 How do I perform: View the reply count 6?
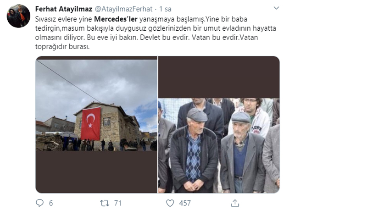tap(51, 203)
